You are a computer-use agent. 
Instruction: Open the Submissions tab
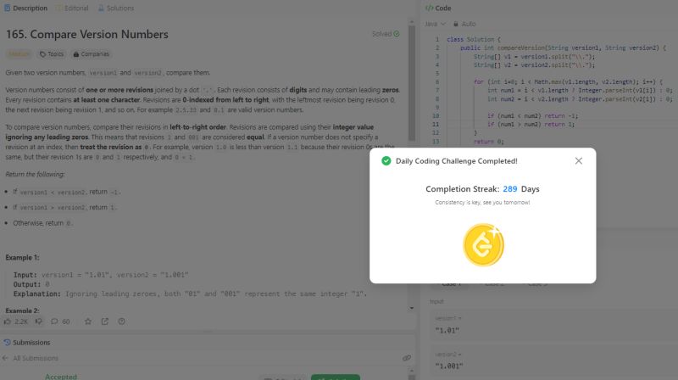(27, 343)
